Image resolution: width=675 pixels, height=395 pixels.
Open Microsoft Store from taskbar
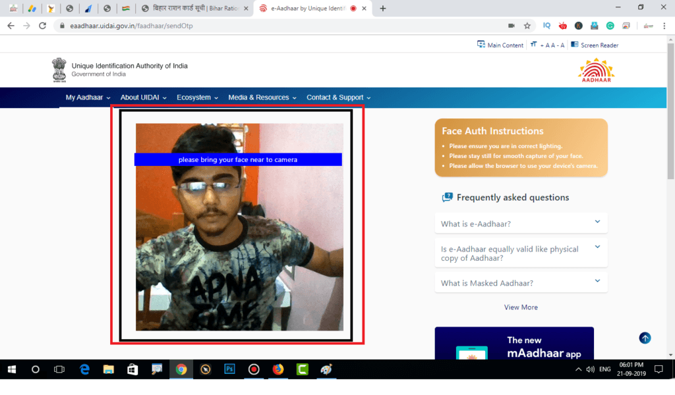pyautogui.click(x=132, y=369)
